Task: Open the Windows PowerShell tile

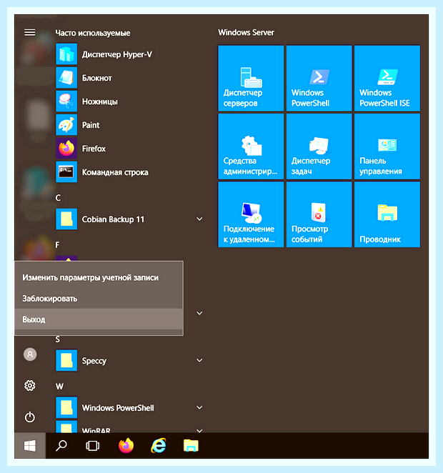Action: point(319,78)
